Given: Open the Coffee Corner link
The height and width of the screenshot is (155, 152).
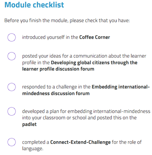Looking at the screenshot, I should tap(95, 37).
